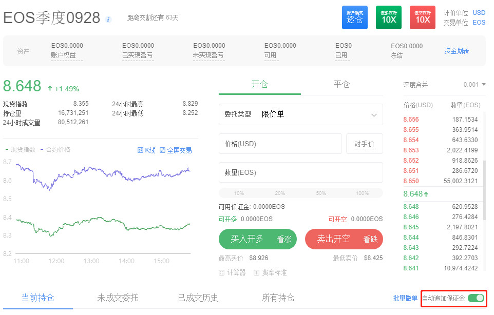Screen dimensions: 494x315
Task: Select the 当前持仓 tab
Action: point(38,298)
